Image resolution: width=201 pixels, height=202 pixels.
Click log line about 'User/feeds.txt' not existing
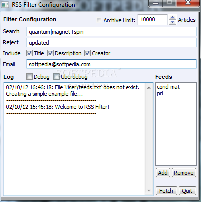(72, 87)
